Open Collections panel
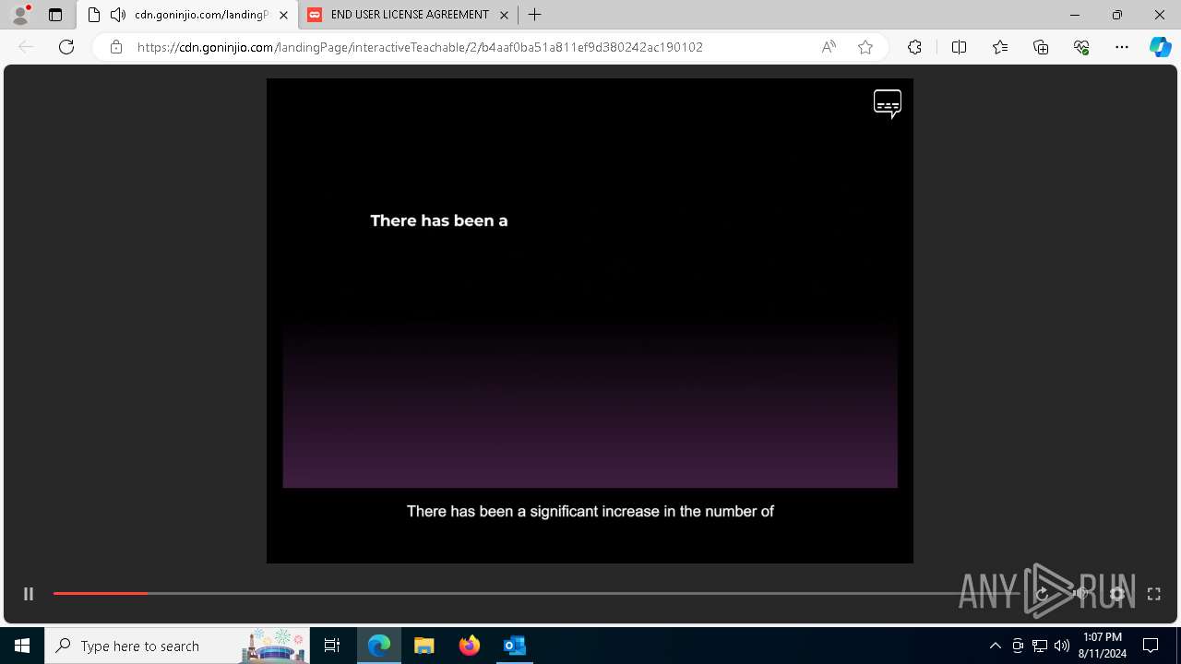1181x664 pixels. [1041, 47]
